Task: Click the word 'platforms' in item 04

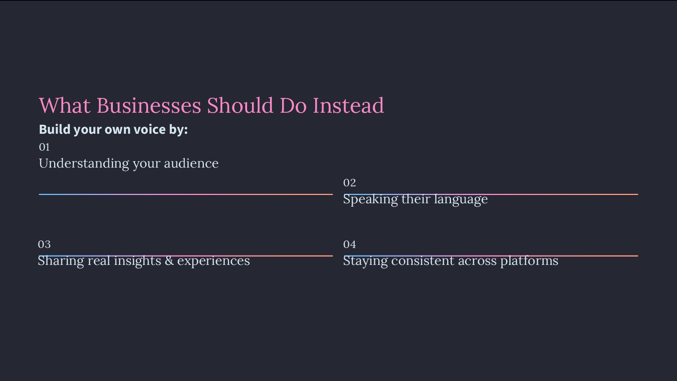Action: click(529, 261)
